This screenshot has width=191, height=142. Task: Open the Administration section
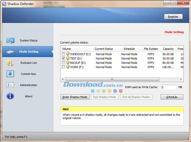coord(28,85)
